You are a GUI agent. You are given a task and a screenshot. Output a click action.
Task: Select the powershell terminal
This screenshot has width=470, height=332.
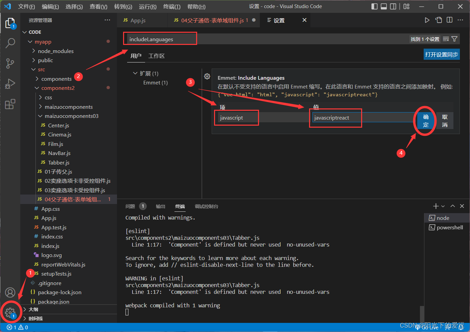(x=447, y=227)
